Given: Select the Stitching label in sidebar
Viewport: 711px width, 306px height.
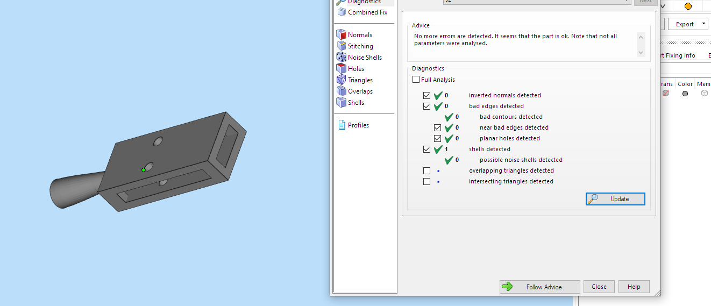Looking at the screenshot, I should [360, 46].
